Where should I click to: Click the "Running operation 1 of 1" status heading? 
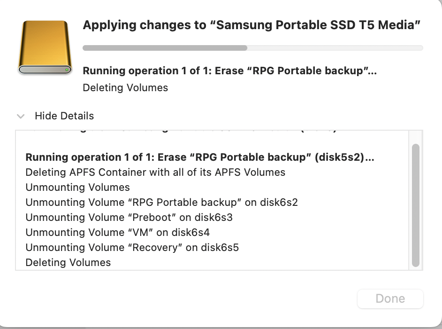point(230,70)
